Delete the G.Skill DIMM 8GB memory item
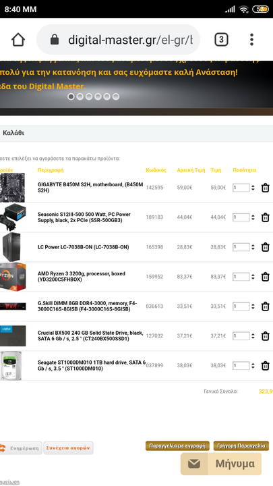The image size is (273, 486). [x=266, y=306]
